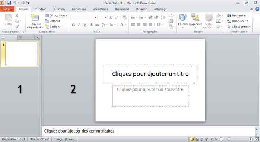Align text right in Paragraphe group
Image resolution: width=260 pixels, height=142 pixels.
144,25
